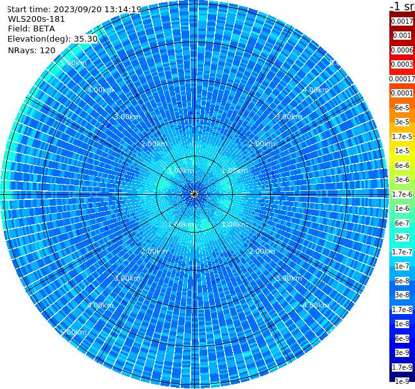Click the 4.00km label in lower-right quadrant

click(316, 305)
